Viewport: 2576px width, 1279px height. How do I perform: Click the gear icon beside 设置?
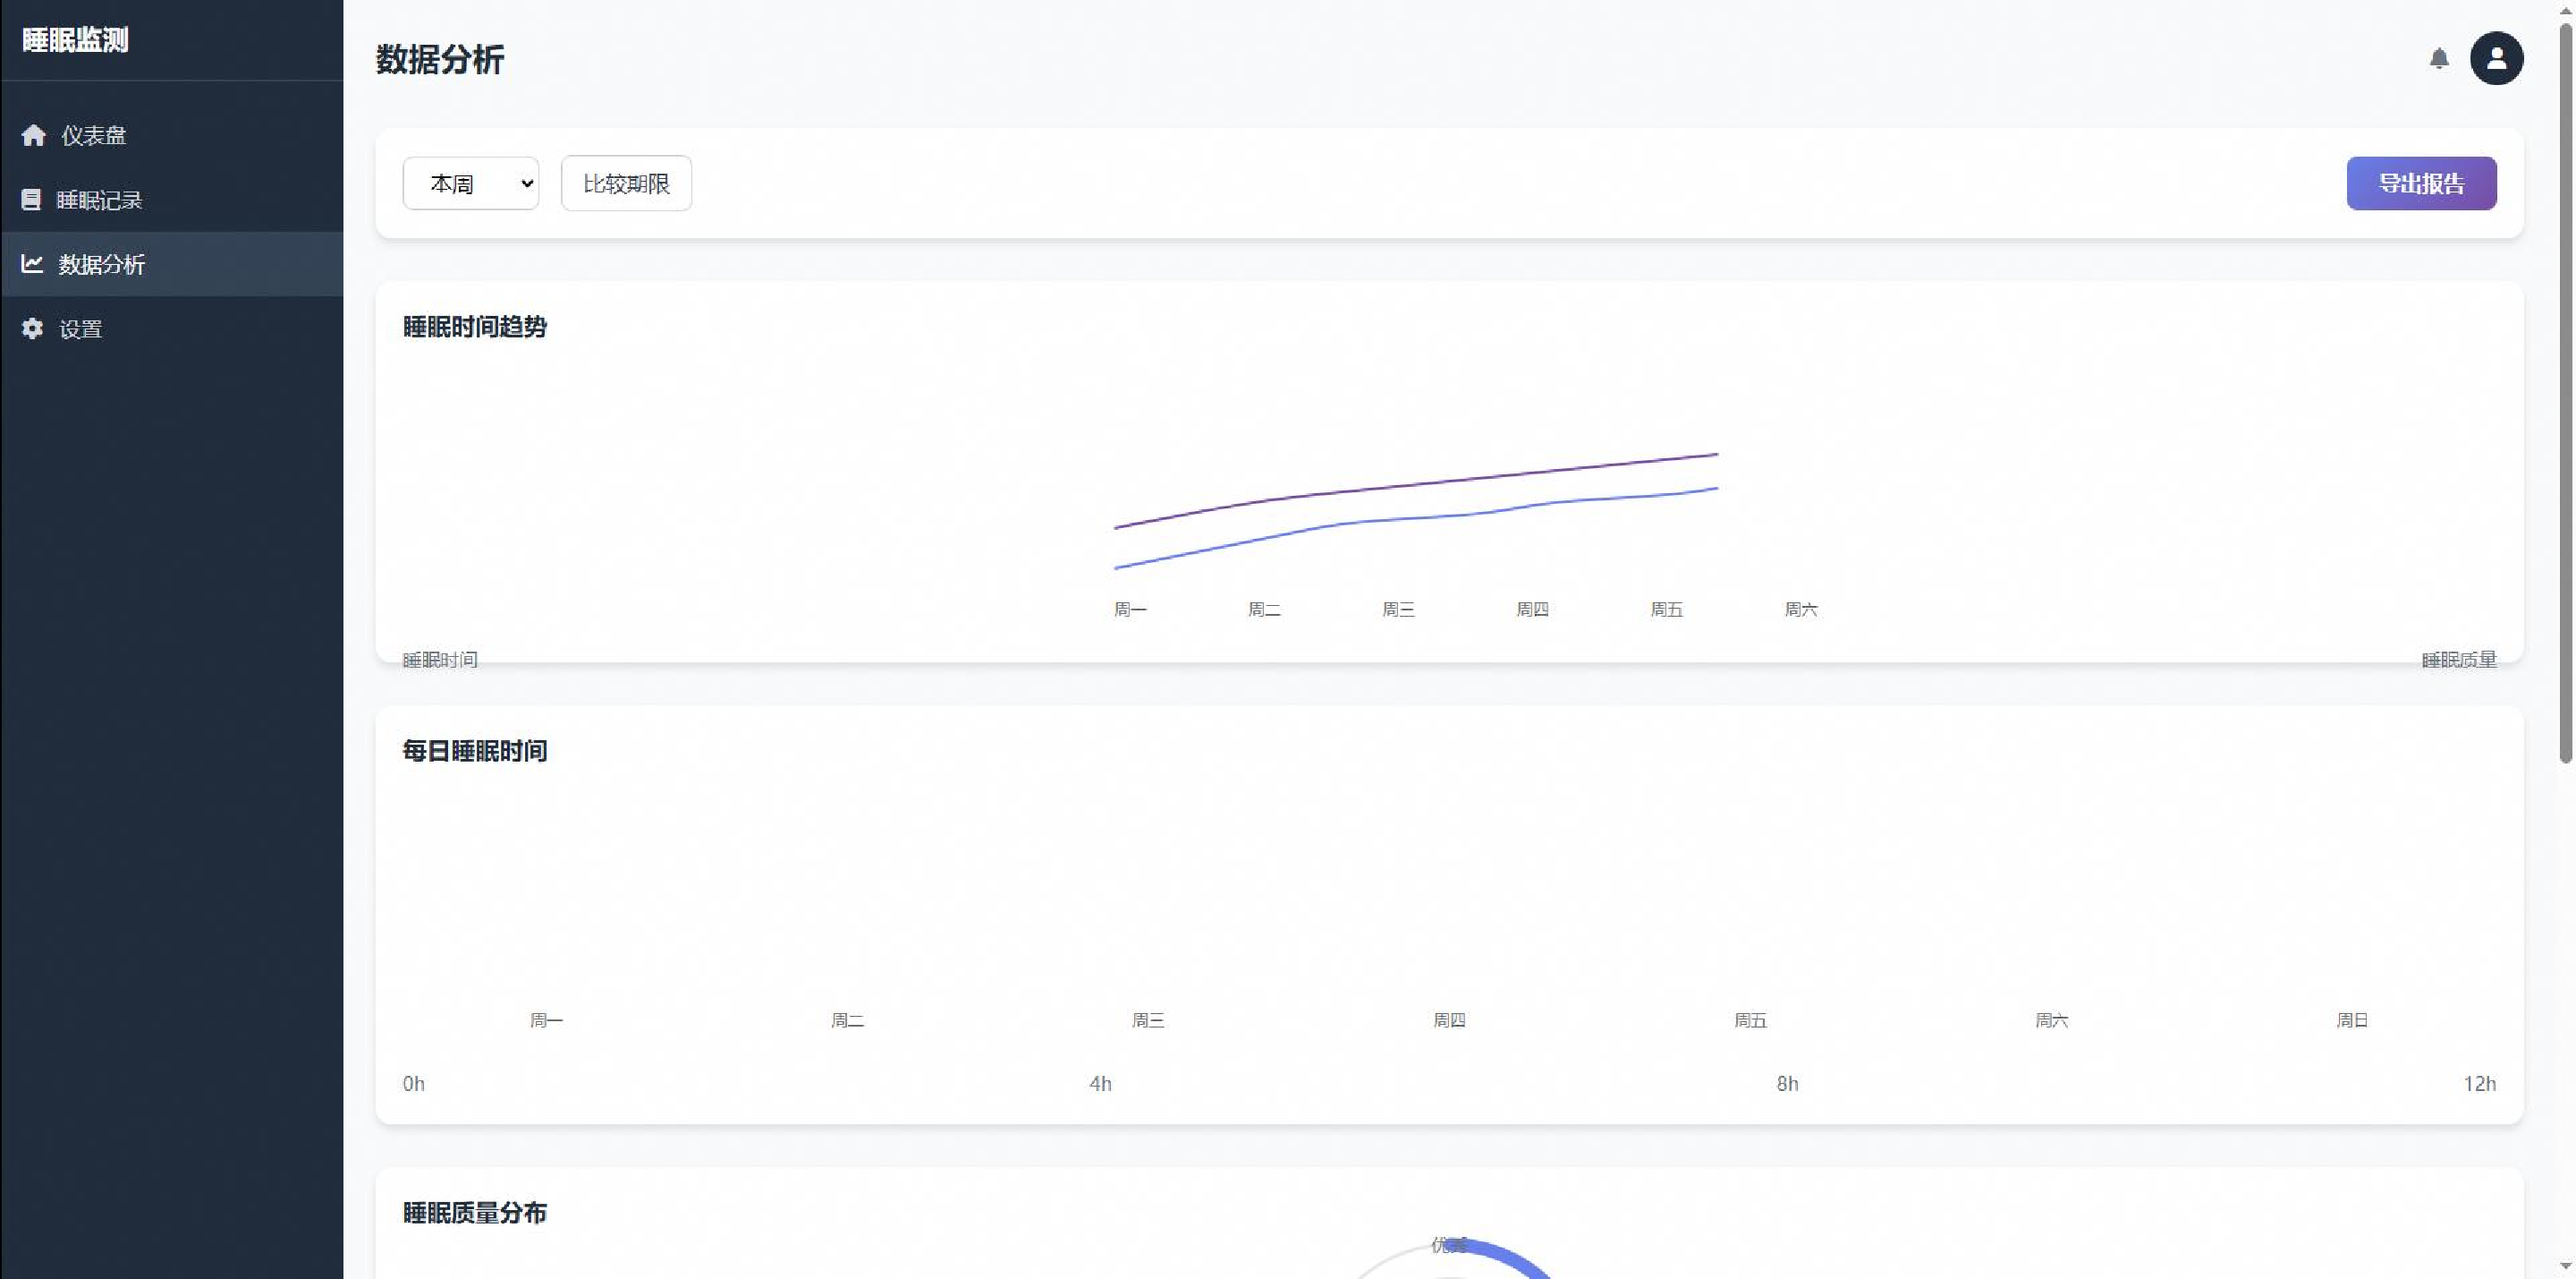(x=33, y=328)
